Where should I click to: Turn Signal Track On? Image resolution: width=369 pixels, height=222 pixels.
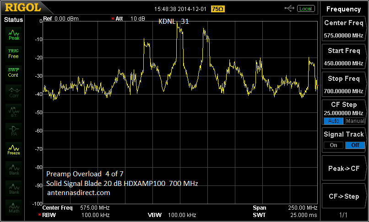(x=333, y=145)
